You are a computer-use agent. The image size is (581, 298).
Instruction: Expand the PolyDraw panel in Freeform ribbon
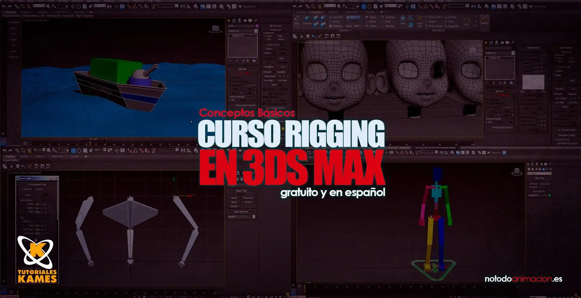pos(345,30)
